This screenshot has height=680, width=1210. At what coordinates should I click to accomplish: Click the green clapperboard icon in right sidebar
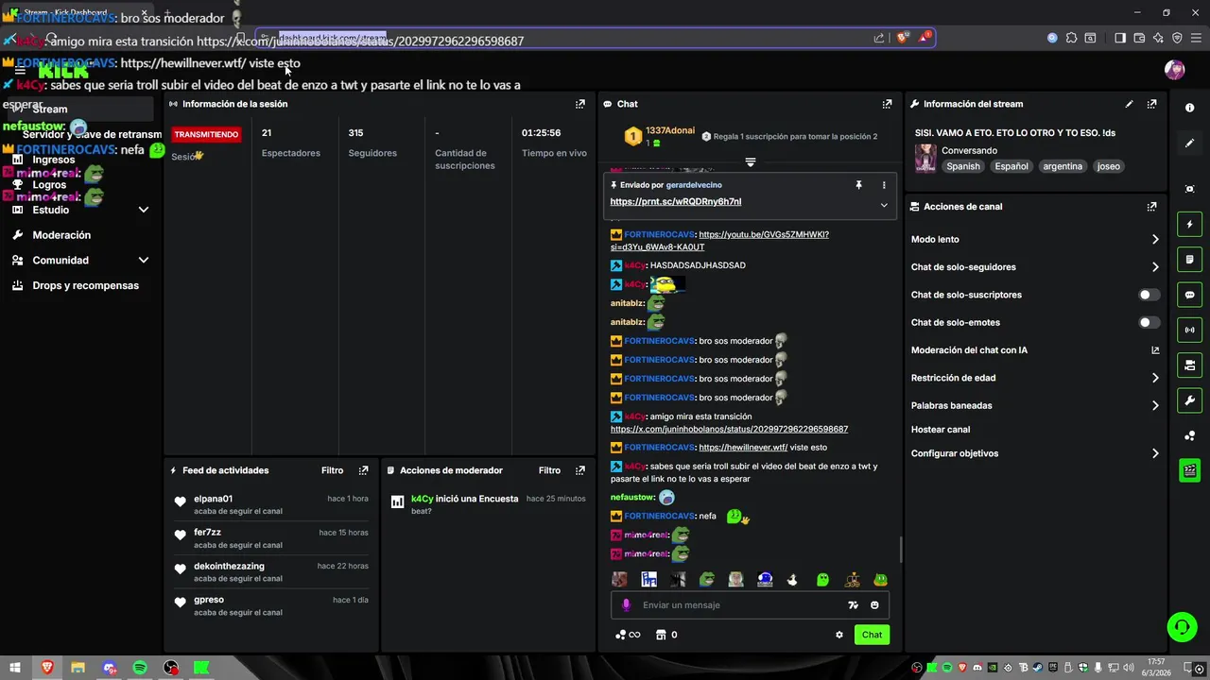click(x=1189, y=470)
